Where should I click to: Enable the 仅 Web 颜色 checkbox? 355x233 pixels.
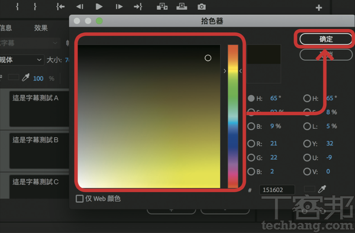point(79,199)
